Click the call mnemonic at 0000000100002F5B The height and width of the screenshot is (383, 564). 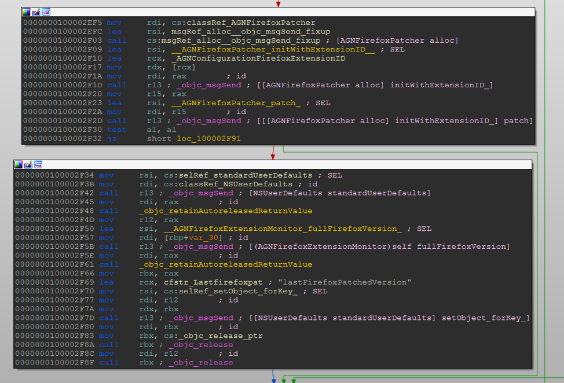pos(109,246)
